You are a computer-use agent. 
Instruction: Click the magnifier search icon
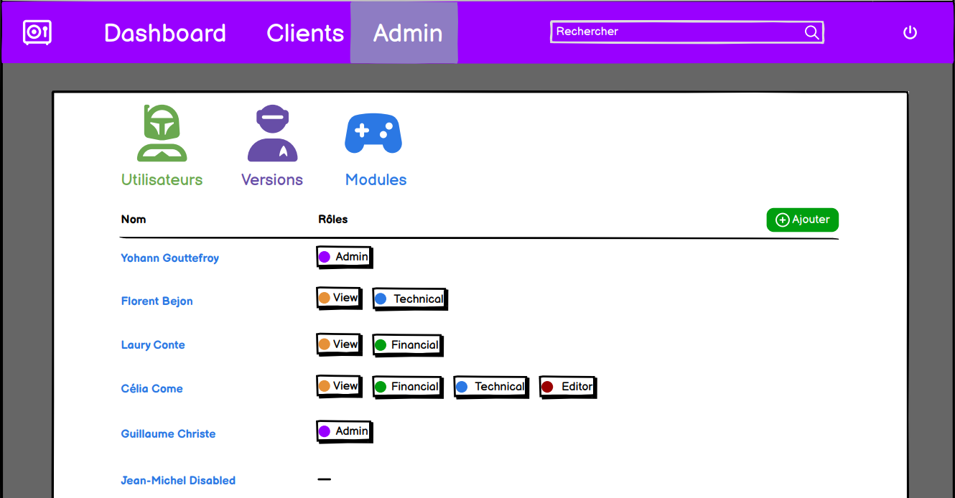click(x=811, y=32)
